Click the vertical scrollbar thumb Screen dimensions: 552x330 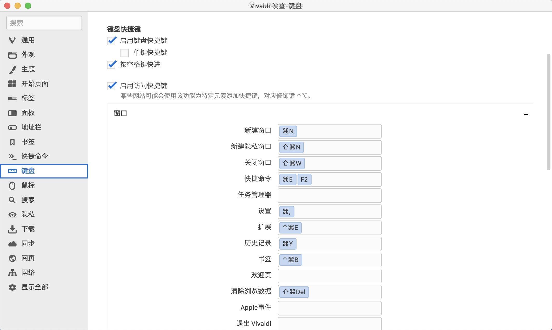click(548, 112)
